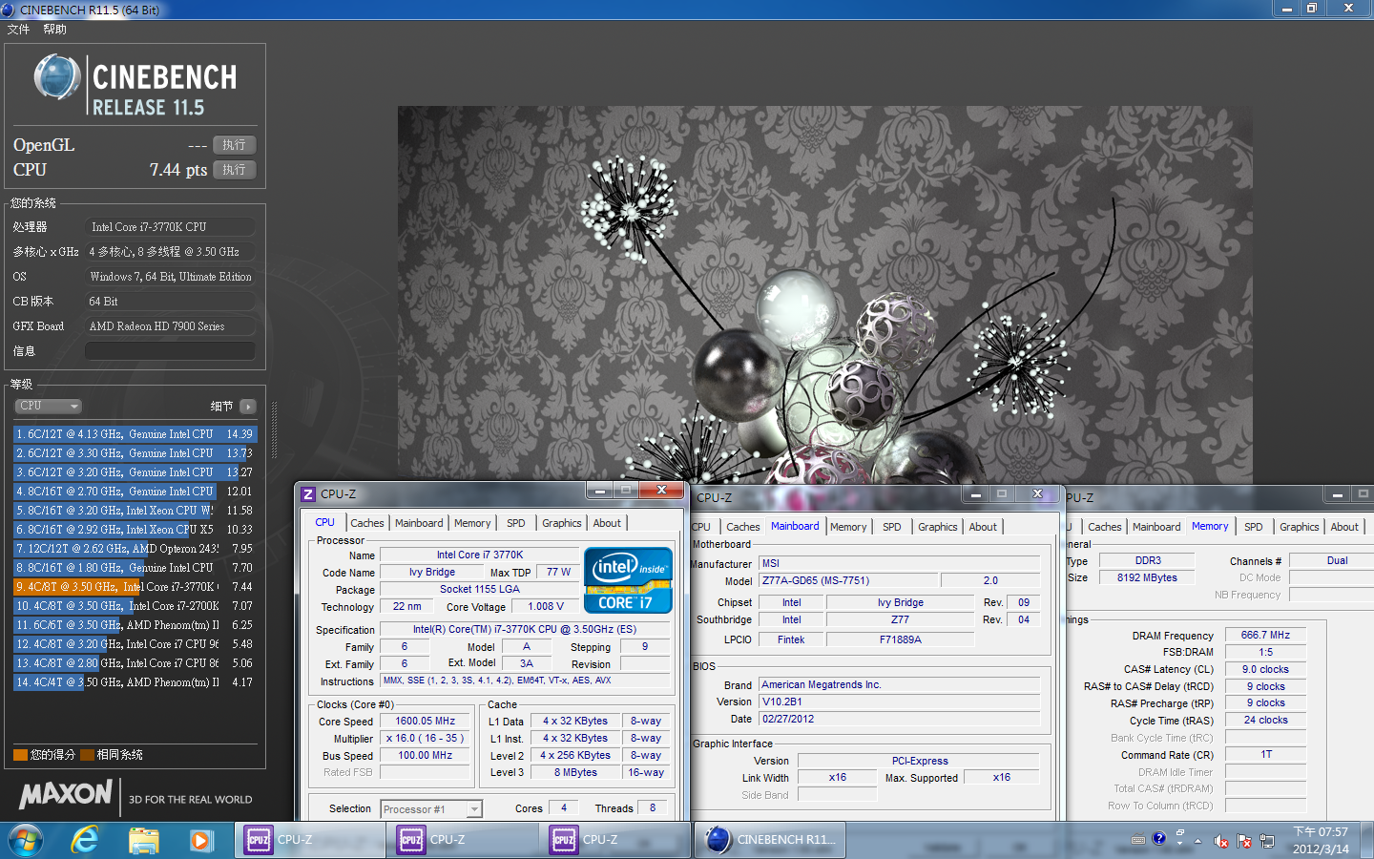Switch to Memory tab in front CPU-Z

tap(472, 523)
